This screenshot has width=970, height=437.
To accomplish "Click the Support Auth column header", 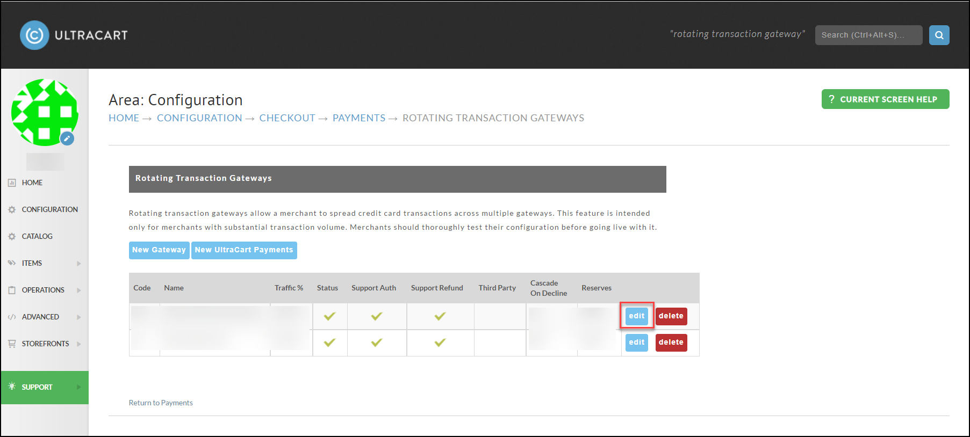I will tap(374, 288).
